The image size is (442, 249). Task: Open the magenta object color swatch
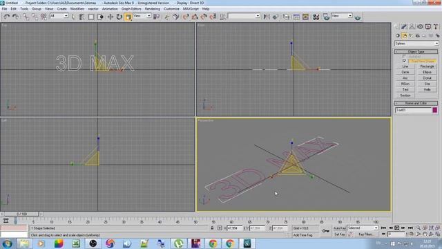point(435,110)
